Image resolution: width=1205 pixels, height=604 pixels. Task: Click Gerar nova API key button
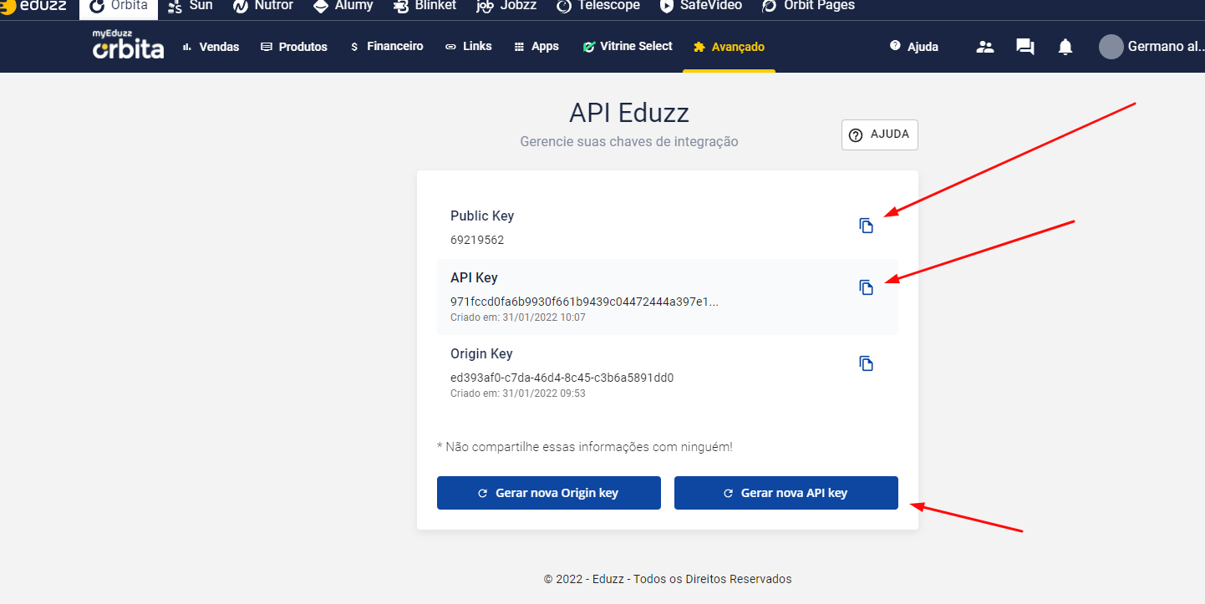[786, 493]
